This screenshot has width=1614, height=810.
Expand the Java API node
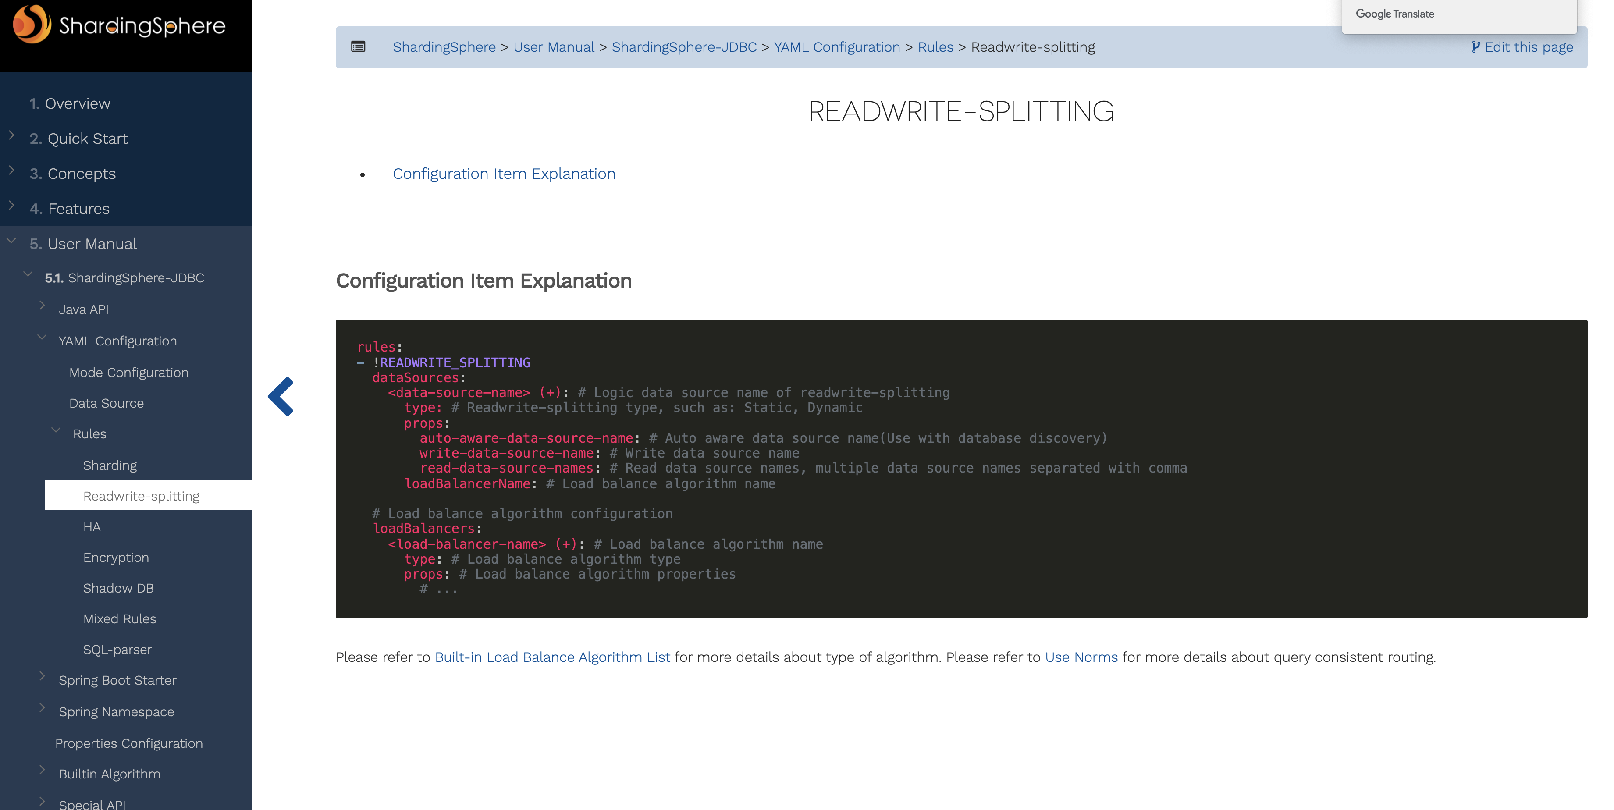[42, 306]
